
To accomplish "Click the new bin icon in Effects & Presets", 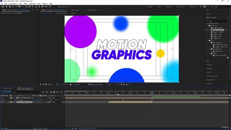I will click(228, 58).
